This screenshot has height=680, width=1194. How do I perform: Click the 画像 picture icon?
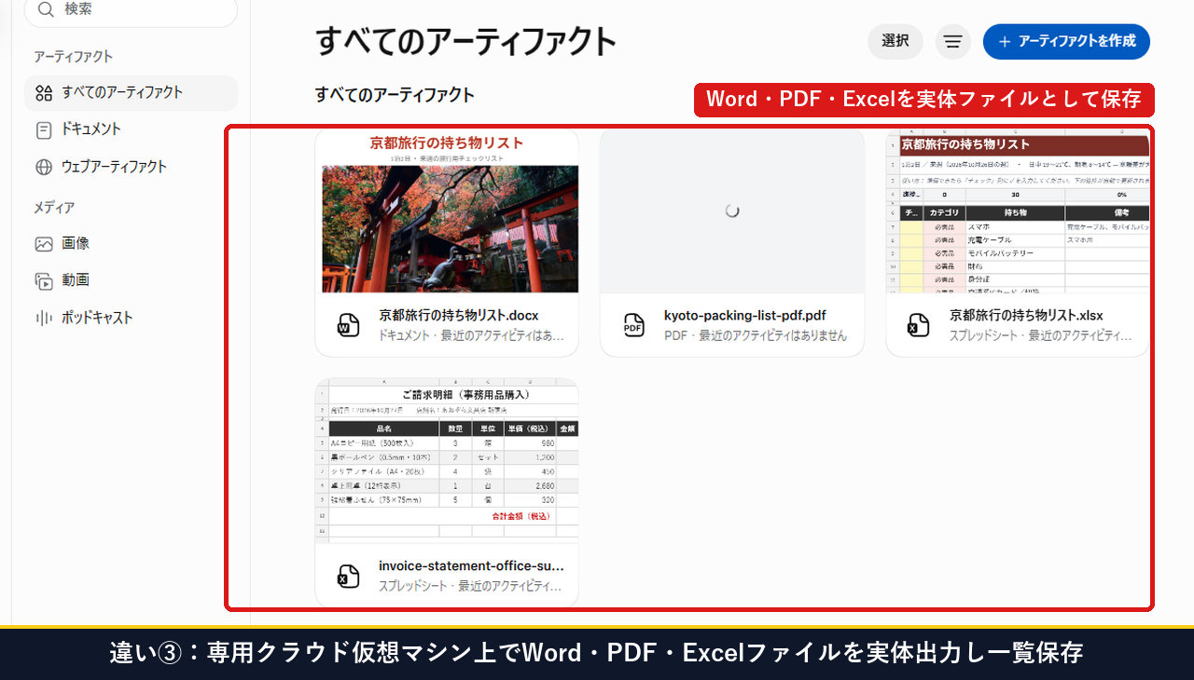click(44, 243)
